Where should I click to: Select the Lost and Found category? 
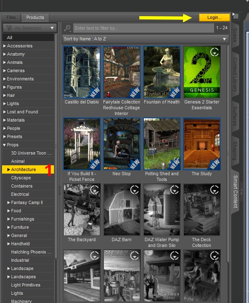[x=28, y=112]
